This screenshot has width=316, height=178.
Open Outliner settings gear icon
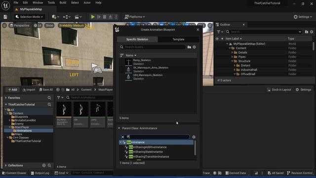(312, 32)
